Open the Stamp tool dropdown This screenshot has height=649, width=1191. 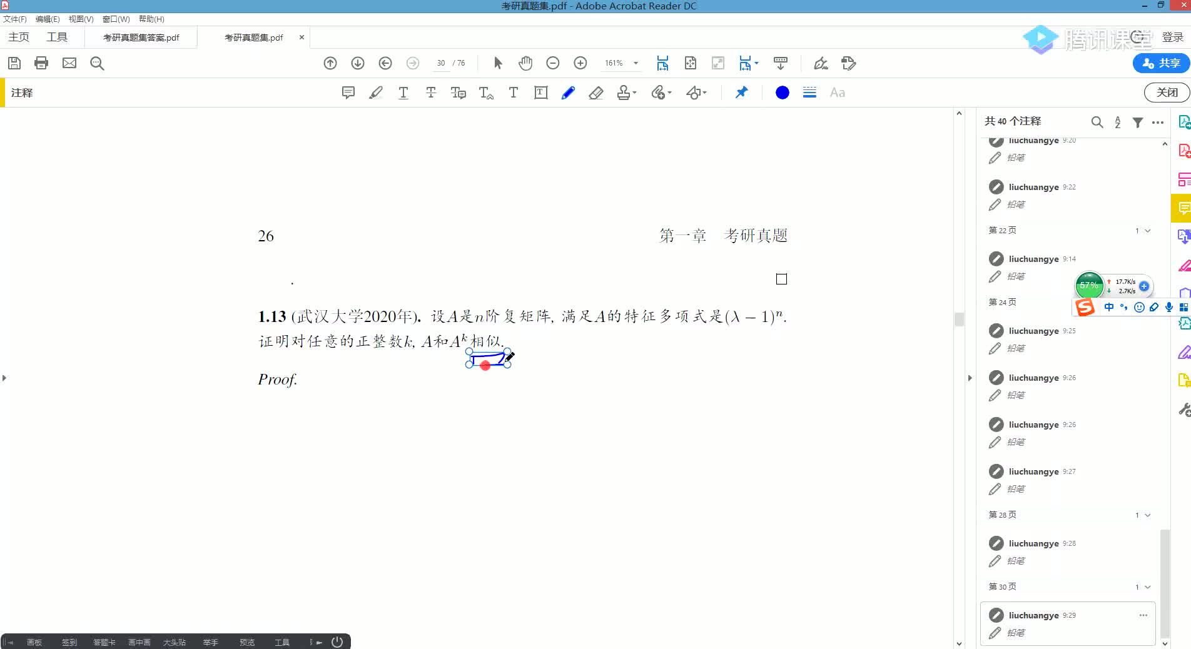pyautogui.click(x=626, y=93)
